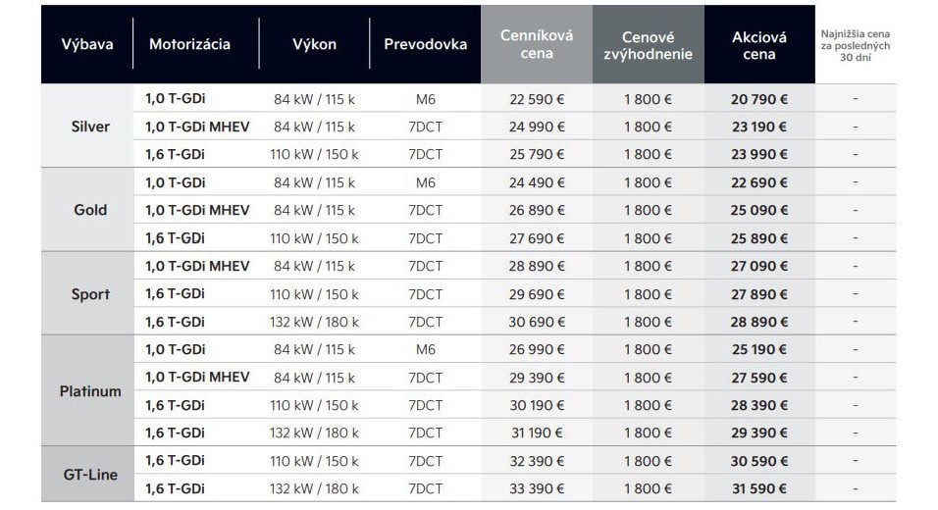Select the 26 990 € Platinum list price

point(537,350)
